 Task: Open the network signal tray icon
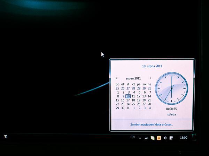pyautogui.click(x=146, y=138)
